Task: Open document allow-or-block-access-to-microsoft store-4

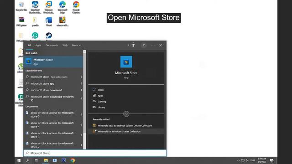Action: point(52,125)
